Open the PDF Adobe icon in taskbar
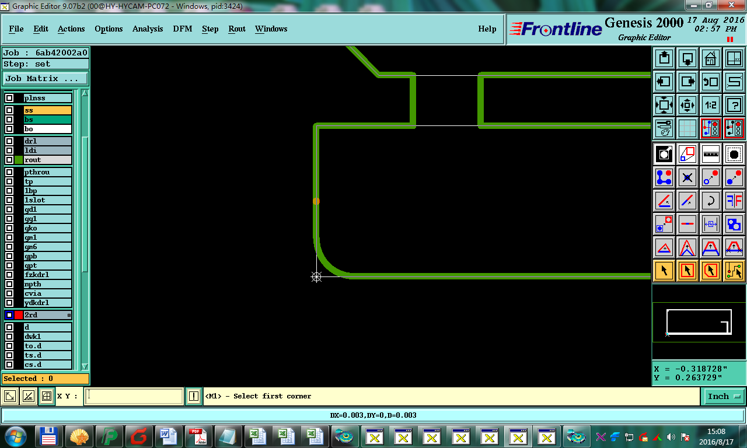Viewport: 747px width, 448px height. click(197, 436)
